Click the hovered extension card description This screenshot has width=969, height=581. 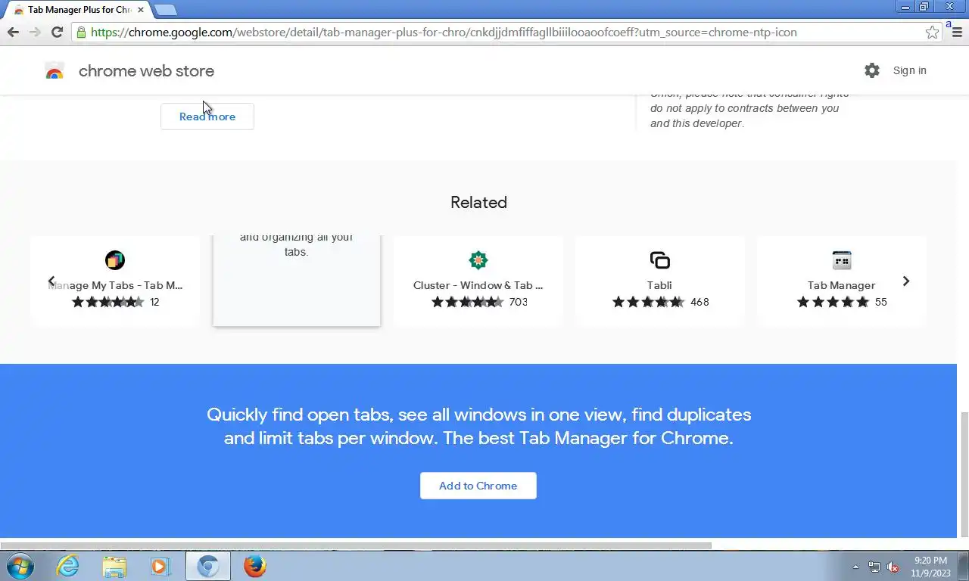(297, 244)
